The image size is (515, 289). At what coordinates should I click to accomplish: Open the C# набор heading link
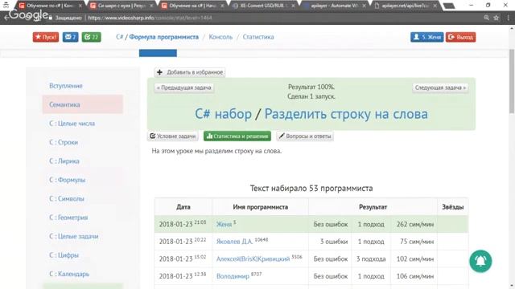pos(224,114)
